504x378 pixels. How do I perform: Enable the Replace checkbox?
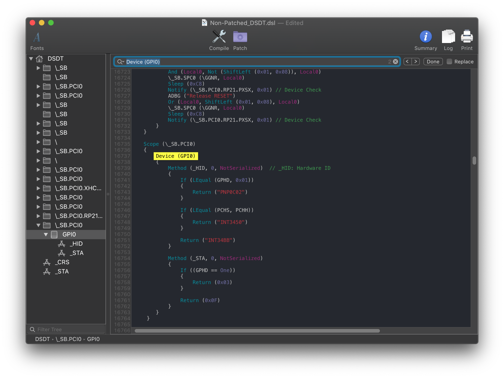(x=449, y=62)
